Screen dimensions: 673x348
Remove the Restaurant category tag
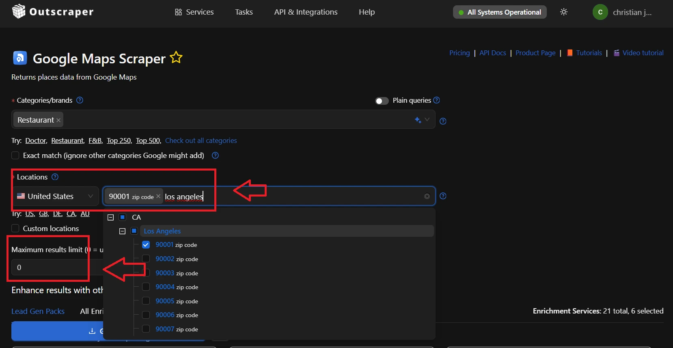58,120
